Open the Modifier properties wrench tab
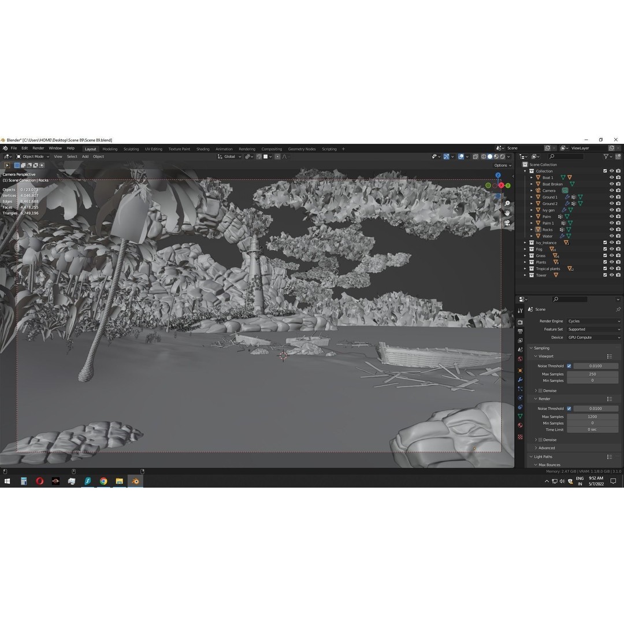The image size is (624, 624). pyautogui.click(x=520, y=380)
